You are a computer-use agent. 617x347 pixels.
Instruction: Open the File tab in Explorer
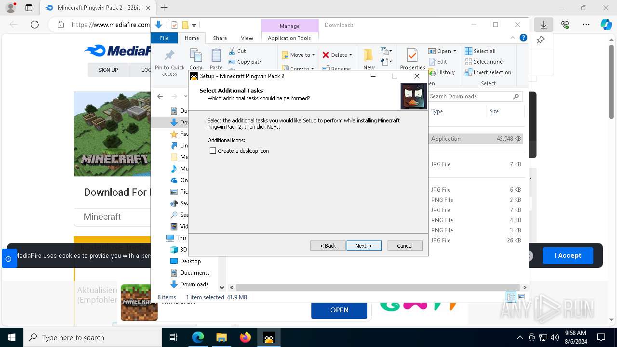point(164,38)
